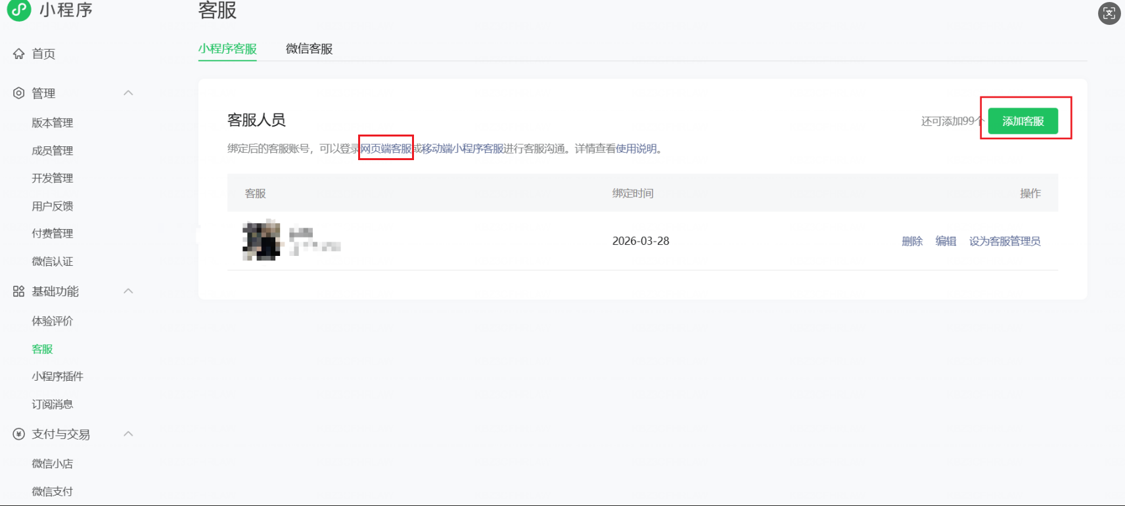1125x506 pixels.
Task: Go to 订阅消息 page
Action: (53, 404)
